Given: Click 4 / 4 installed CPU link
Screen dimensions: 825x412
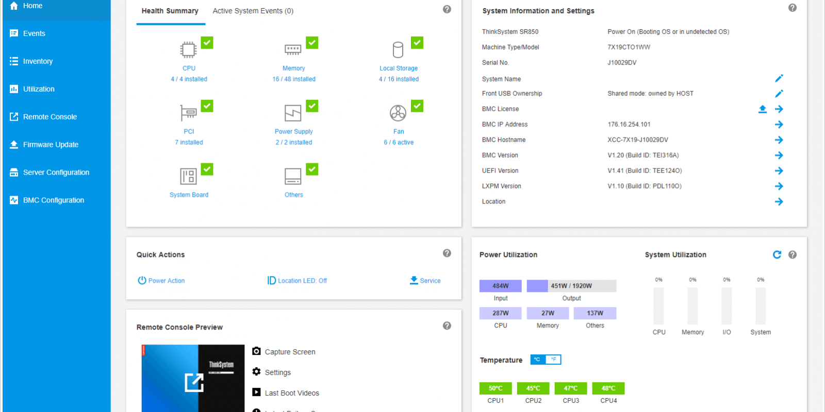Looking at the screenshot, I should point(189,79).
